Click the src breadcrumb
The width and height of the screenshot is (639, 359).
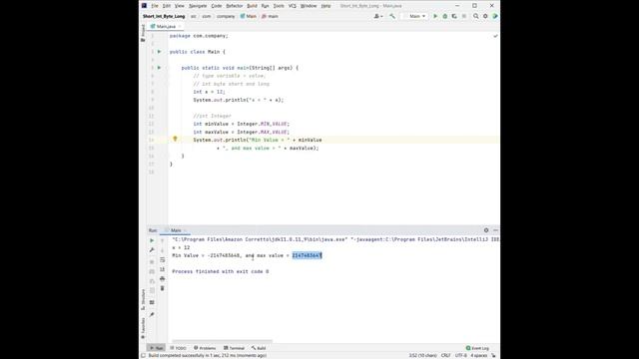click(x=194, y=16)
